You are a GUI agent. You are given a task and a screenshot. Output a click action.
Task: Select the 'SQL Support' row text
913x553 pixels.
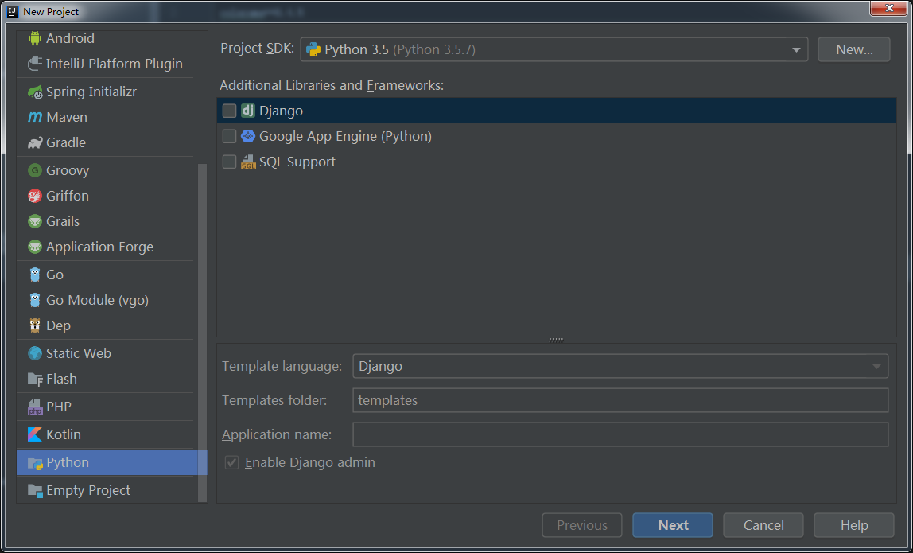coord(297,162)
